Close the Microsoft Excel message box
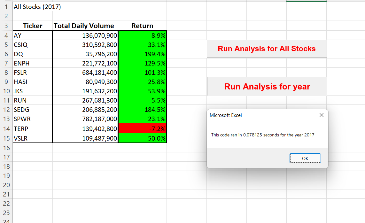The width and height of the screenshot is (365, 223). [322, 115]
